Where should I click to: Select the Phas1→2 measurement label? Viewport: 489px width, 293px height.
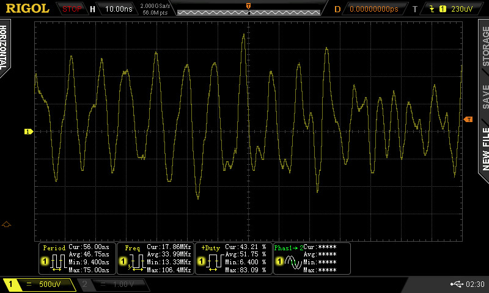289,248
